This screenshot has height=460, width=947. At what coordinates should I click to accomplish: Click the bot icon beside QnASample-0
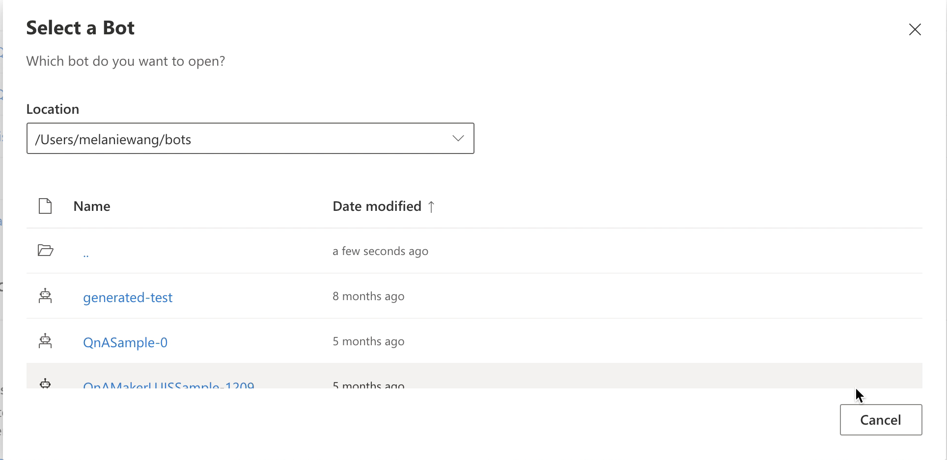(45, 341)
